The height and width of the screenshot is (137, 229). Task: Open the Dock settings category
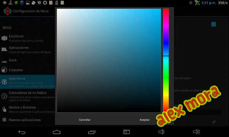point(27,61)
